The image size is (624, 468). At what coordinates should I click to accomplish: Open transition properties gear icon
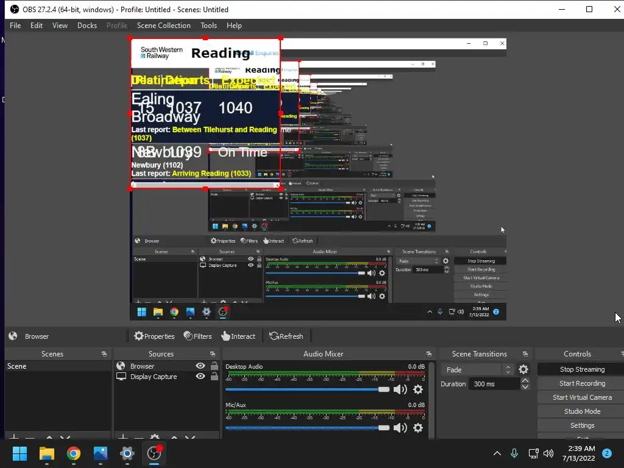point(523,370)
